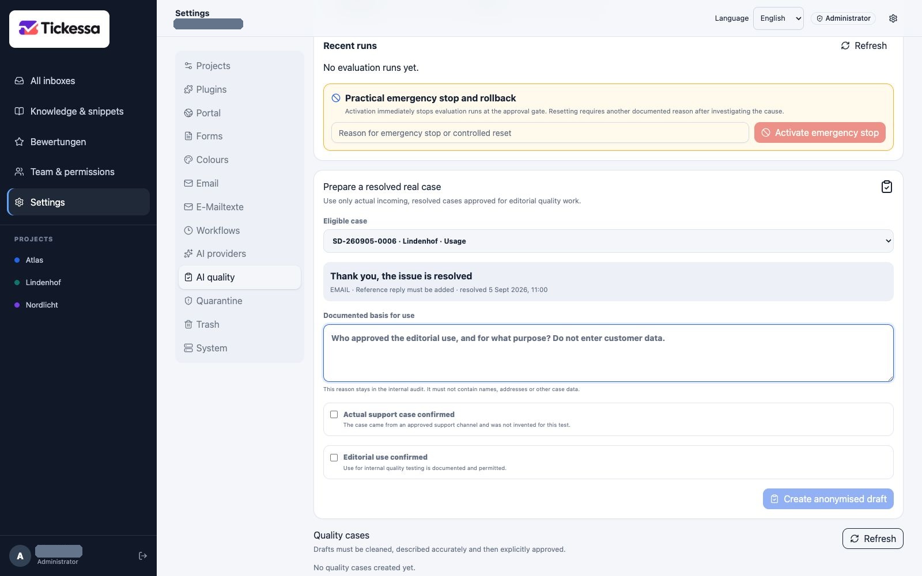Screen dimensions: 922x576
Task: Open the Colours settings section
Action: [x=240, y=160]
